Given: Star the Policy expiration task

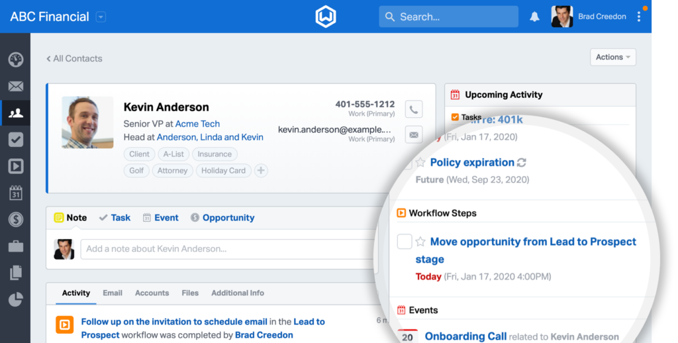Looking at the screenshot, I should (x=420, y=162).
